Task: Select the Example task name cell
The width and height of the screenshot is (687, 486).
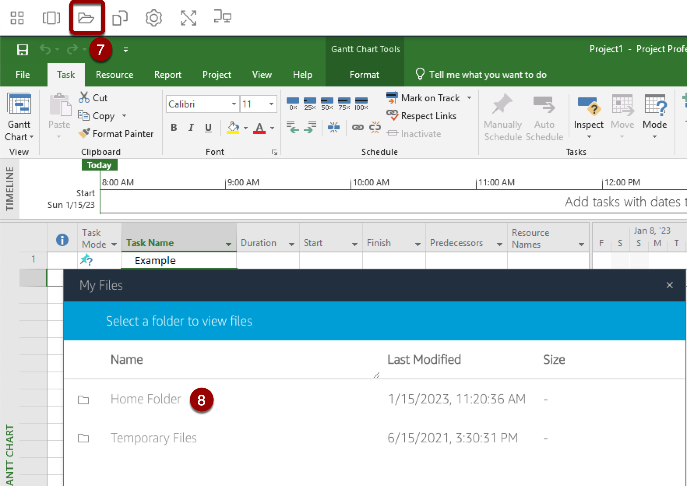Action: pyautogui.click(x=179, y=261)
